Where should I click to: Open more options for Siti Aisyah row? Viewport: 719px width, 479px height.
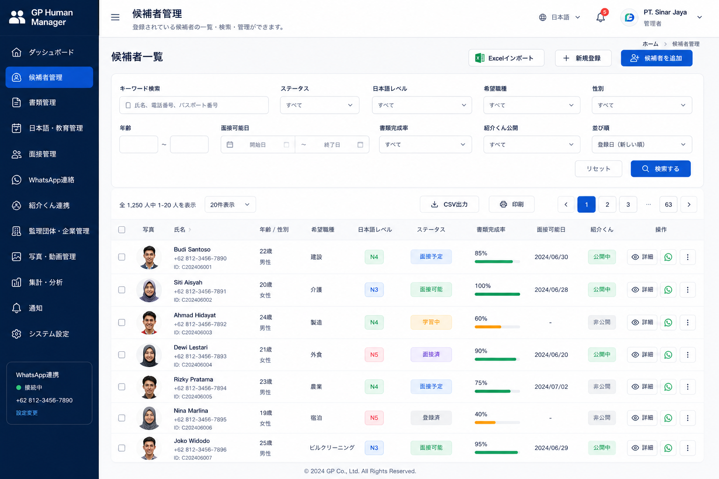(687, 290)
